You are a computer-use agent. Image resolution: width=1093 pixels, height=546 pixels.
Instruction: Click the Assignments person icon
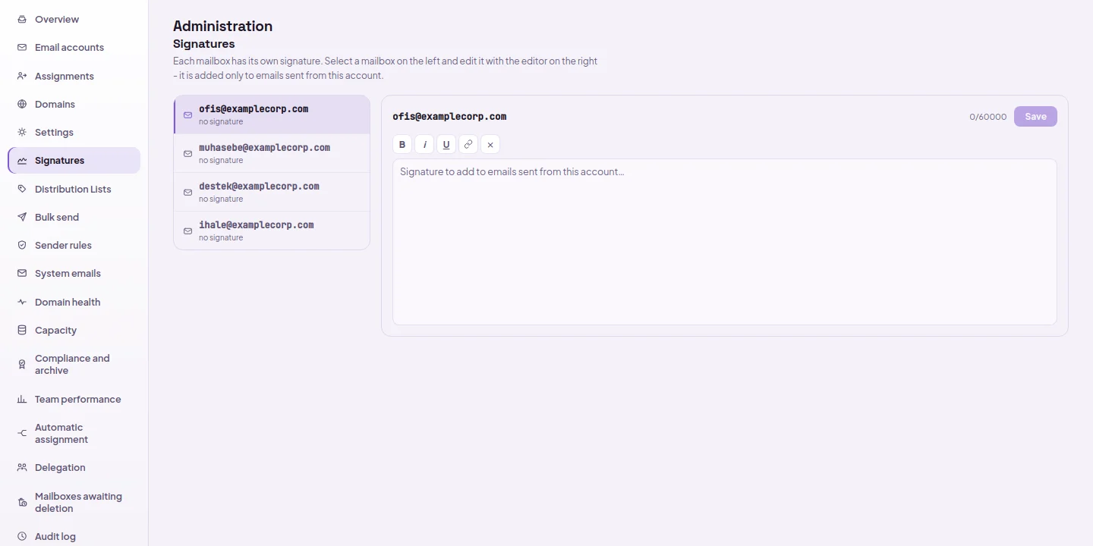22,76
